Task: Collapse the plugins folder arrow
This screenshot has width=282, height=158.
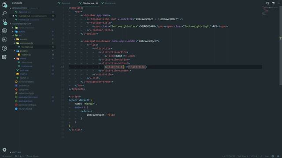Action: [x=15, y=51]
